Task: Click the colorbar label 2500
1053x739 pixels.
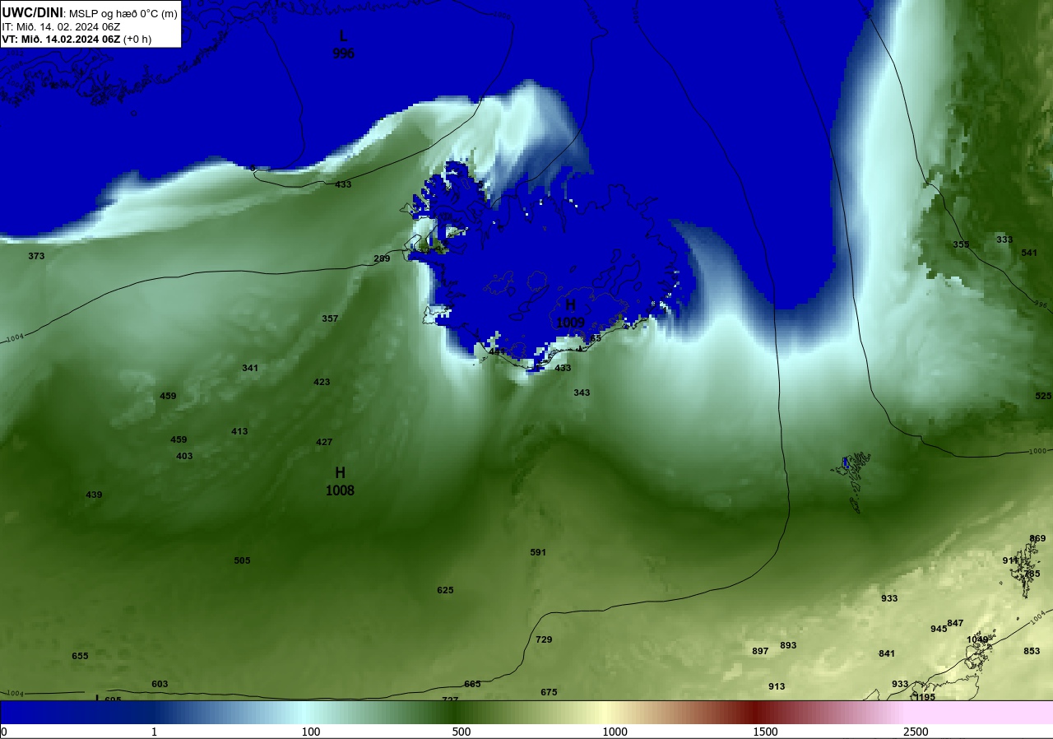Action: [916, 732]
